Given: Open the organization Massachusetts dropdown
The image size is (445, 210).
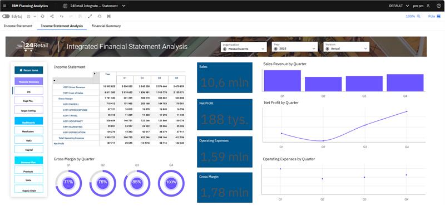Looking at the screenshot, I should tap(244, 47).
